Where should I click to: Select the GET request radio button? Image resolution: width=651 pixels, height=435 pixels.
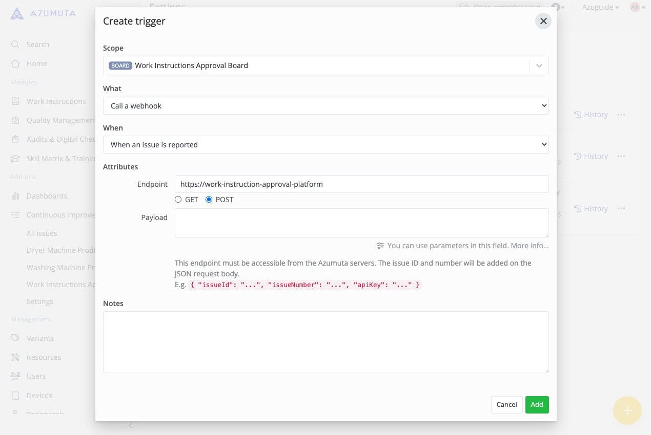click(x=178, y=199)
